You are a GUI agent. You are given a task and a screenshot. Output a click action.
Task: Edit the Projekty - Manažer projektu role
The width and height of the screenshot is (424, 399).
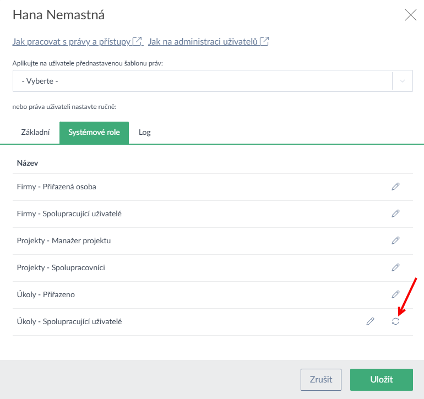pyautogui.click(x=395, y=241)
